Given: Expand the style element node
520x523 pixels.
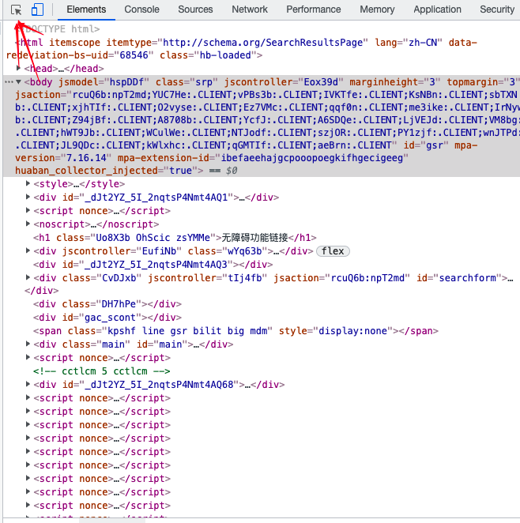Looking at the screenshot, I should [x=28, y=183].
